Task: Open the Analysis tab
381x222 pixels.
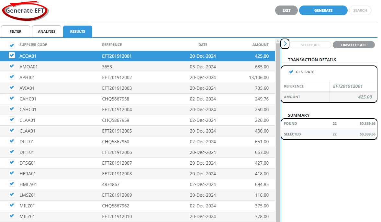Action: coord(47,31)
